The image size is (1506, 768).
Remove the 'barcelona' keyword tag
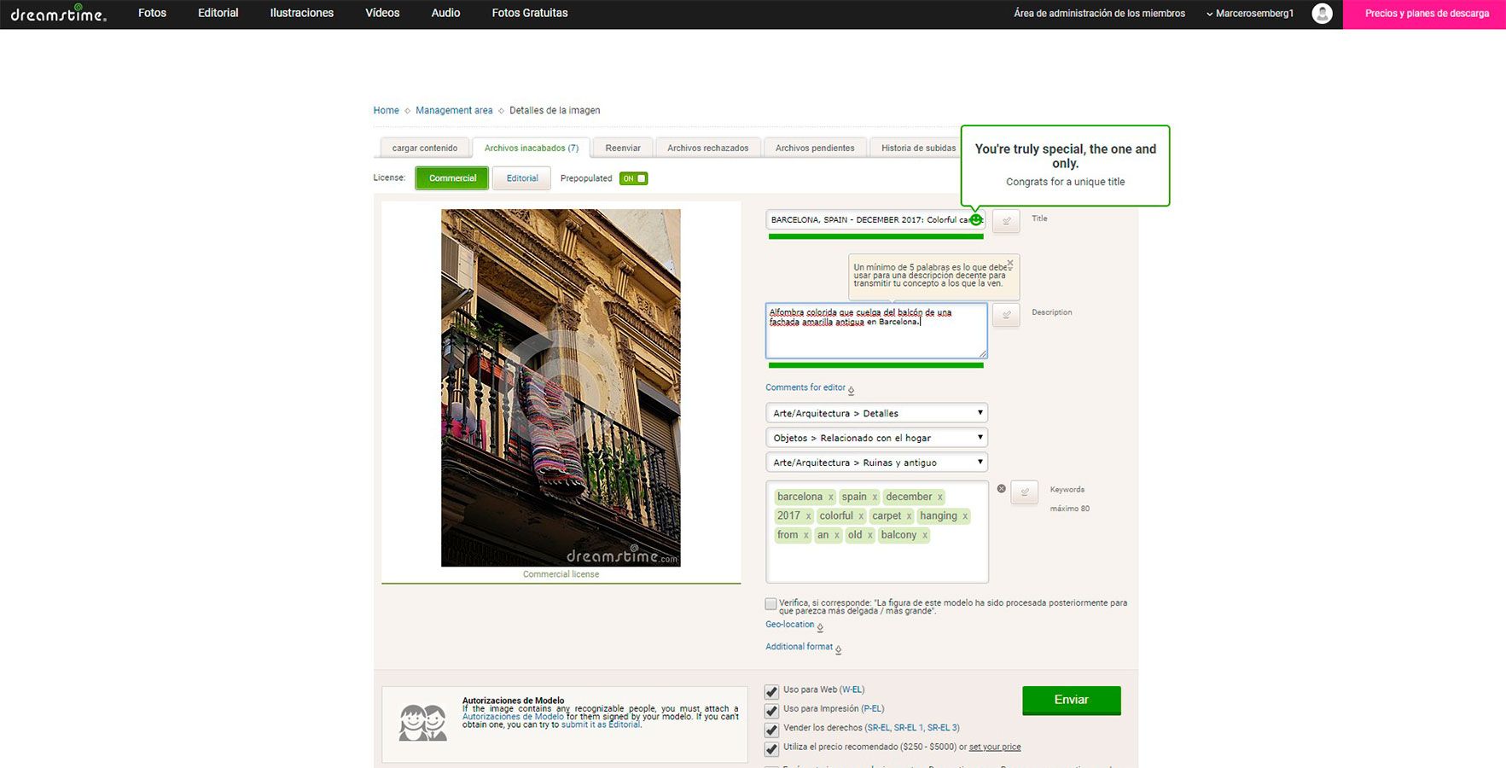coord(830,497)
